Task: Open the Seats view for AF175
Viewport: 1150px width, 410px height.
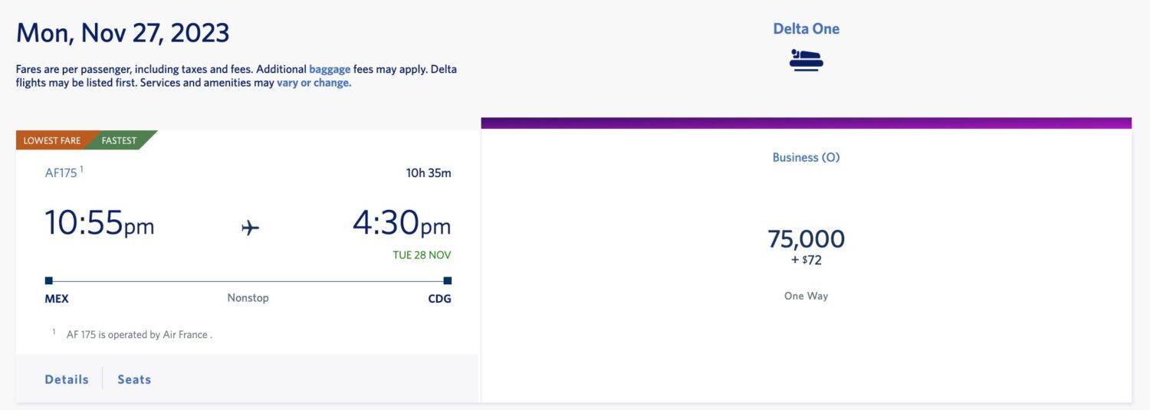Action: (x=134, y=379)
